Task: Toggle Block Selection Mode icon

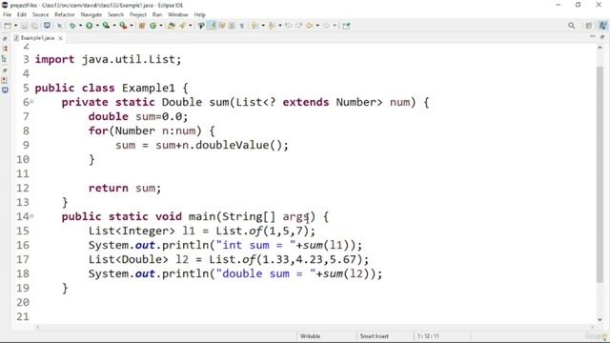Action: [232, 26]
